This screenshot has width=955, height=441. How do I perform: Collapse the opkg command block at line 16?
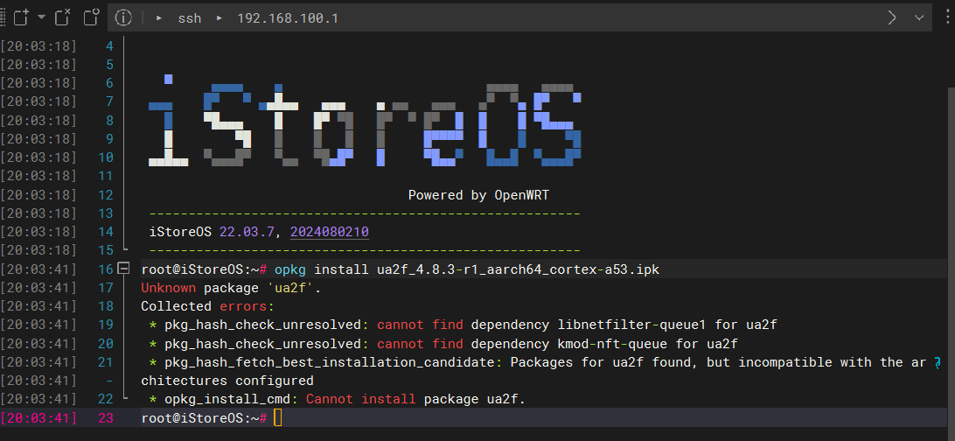tap(123, 269)
